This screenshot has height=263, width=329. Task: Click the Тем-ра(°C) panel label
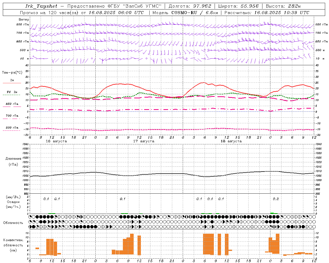(12, 72)
